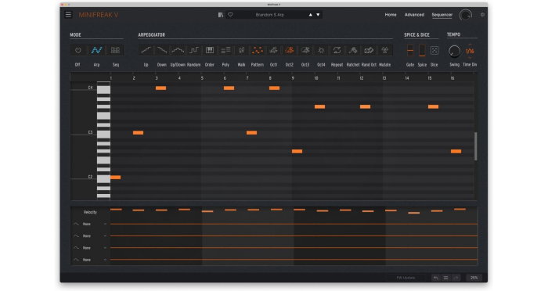The width and height of the screenshot is (548, 291).
Task: Click the undo arrow in bottom bar
Action: click(436, 278)
